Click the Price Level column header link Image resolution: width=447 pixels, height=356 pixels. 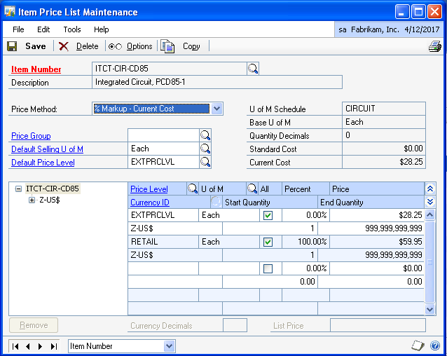coord(149,189)
